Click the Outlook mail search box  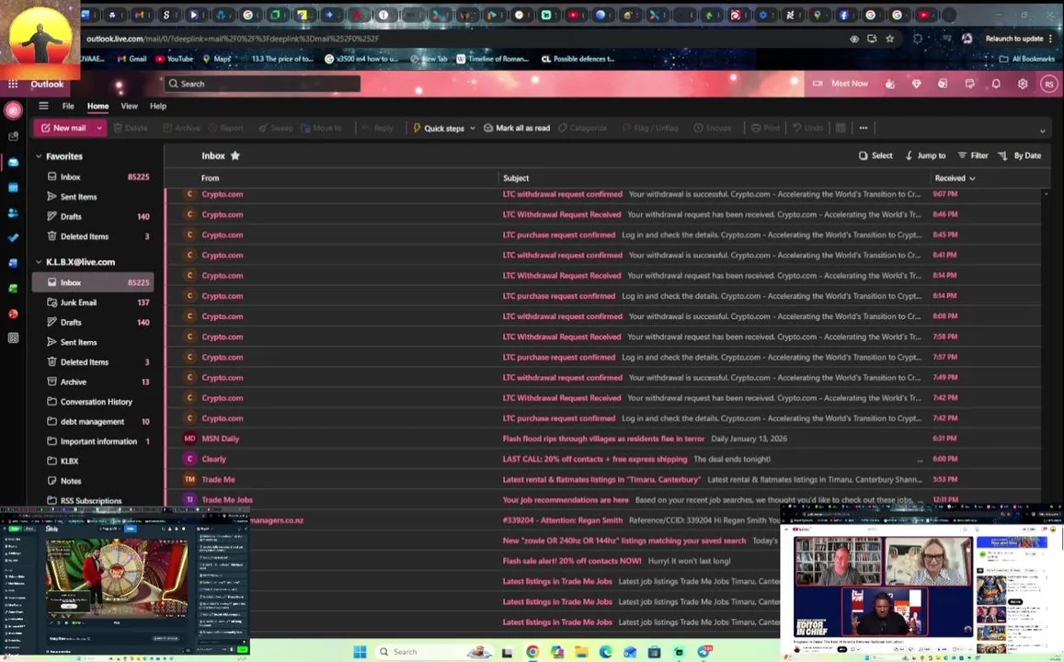coord(262,84)
